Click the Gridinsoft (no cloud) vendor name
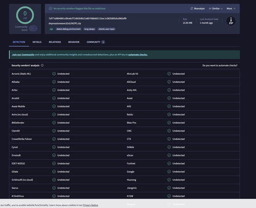 click(x=23, y=180)
